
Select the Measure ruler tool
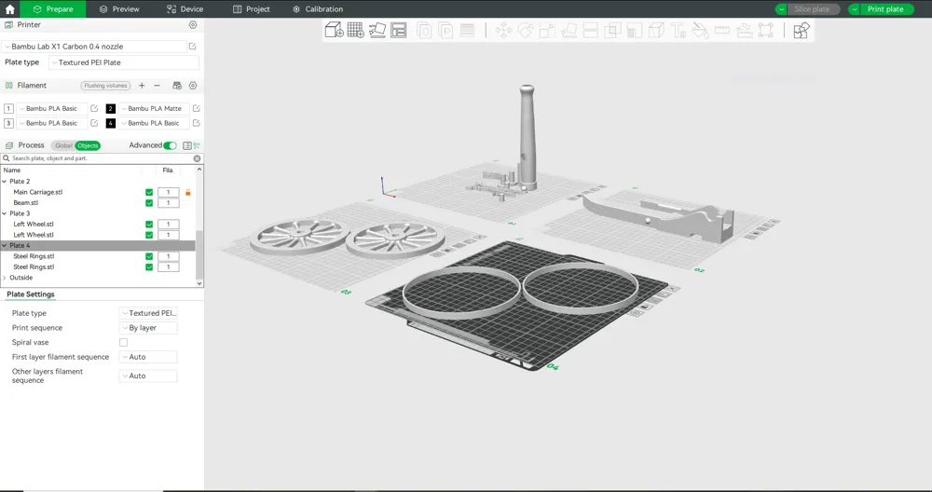pos(722,31)
